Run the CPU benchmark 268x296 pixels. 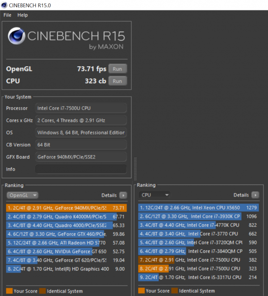click(117, 81)
